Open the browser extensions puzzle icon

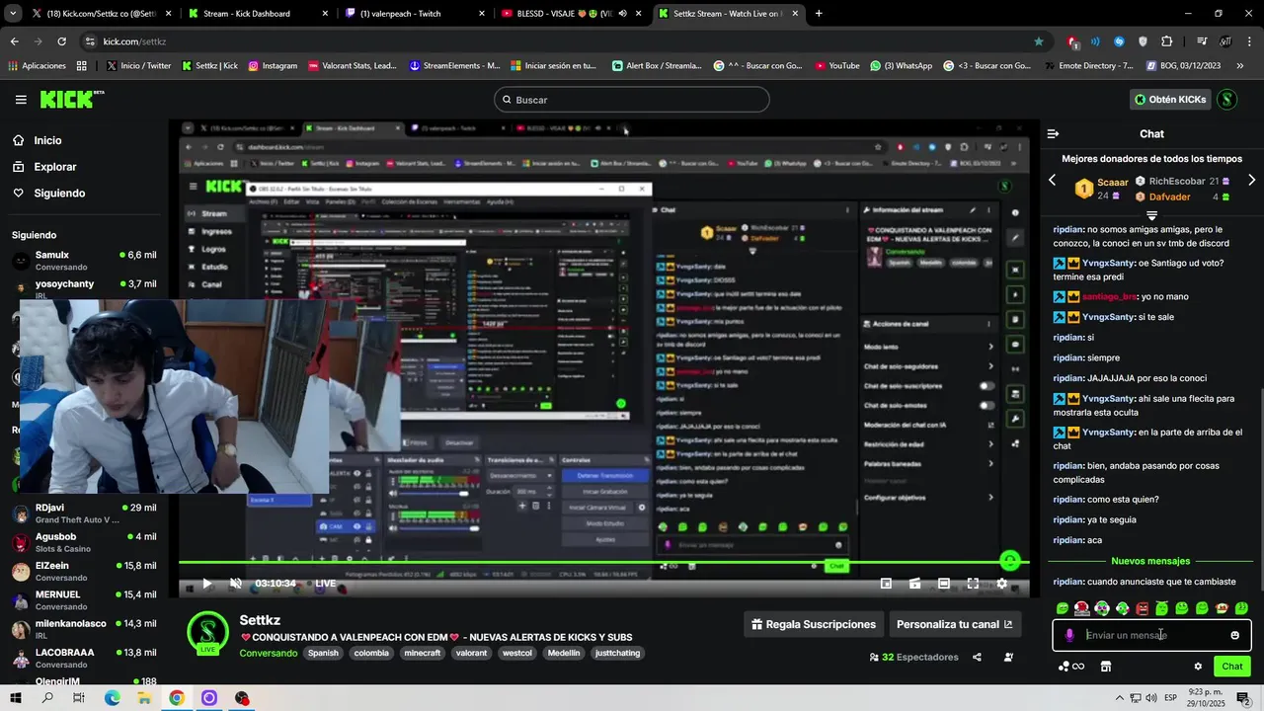pyautogui.click(x=1167, y=41)
